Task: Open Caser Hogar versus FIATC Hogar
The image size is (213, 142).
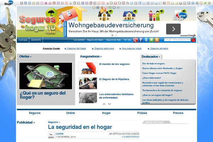Action: pos(159,73)
